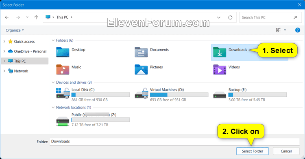Image resolution: width=305 pixels, height=159 pixels.
Task: Click This PC in address breadcrumb
Action: click(62, 17)
